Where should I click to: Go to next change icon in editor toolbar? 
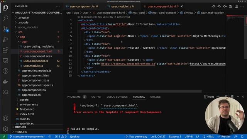click(x=225, y=7)
